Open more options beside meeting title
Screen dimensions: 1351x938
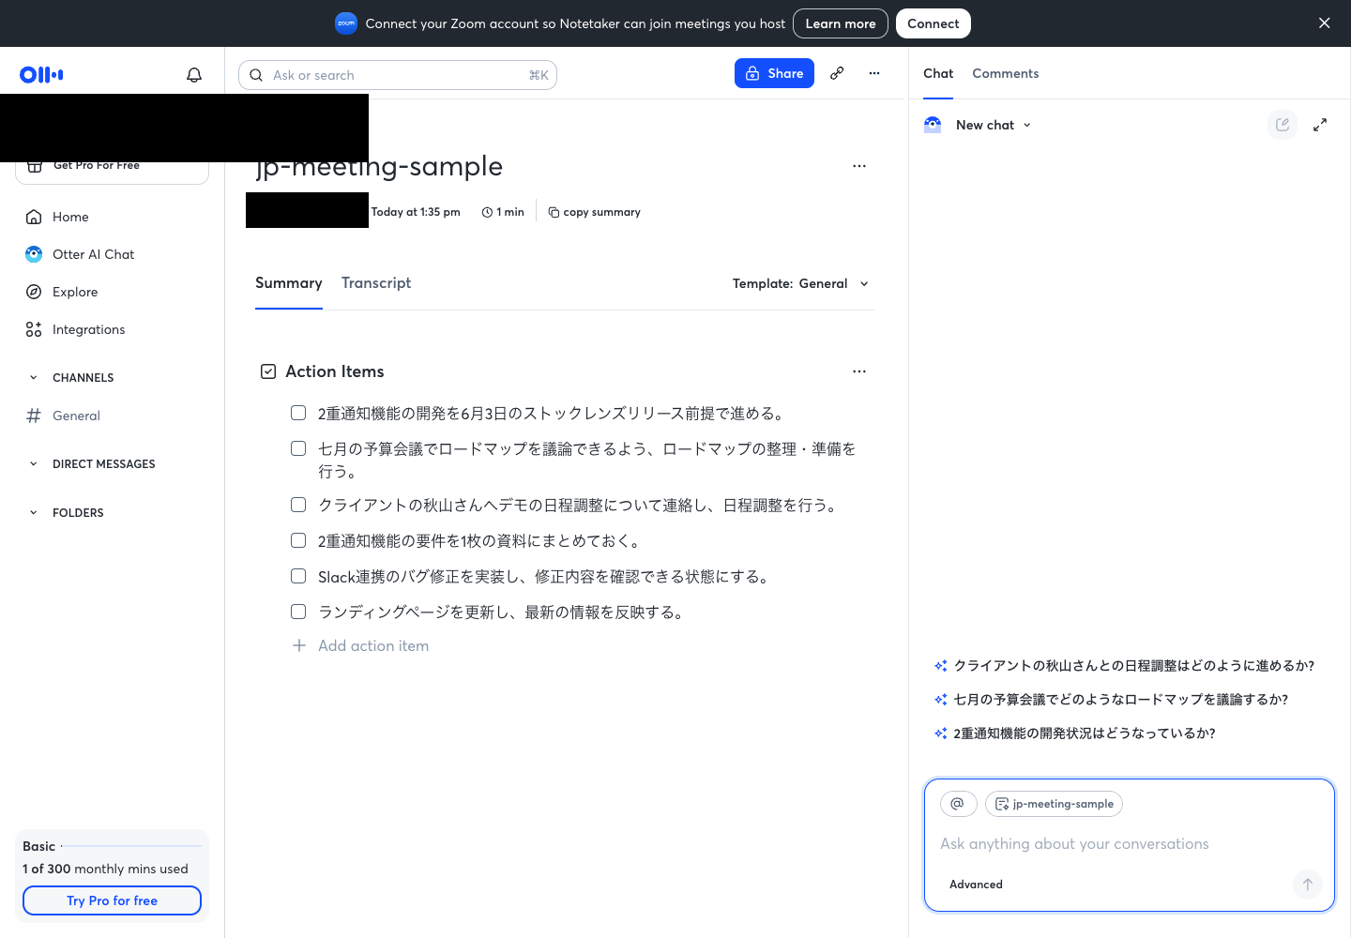pyautogui.click(x=859, y=166)
